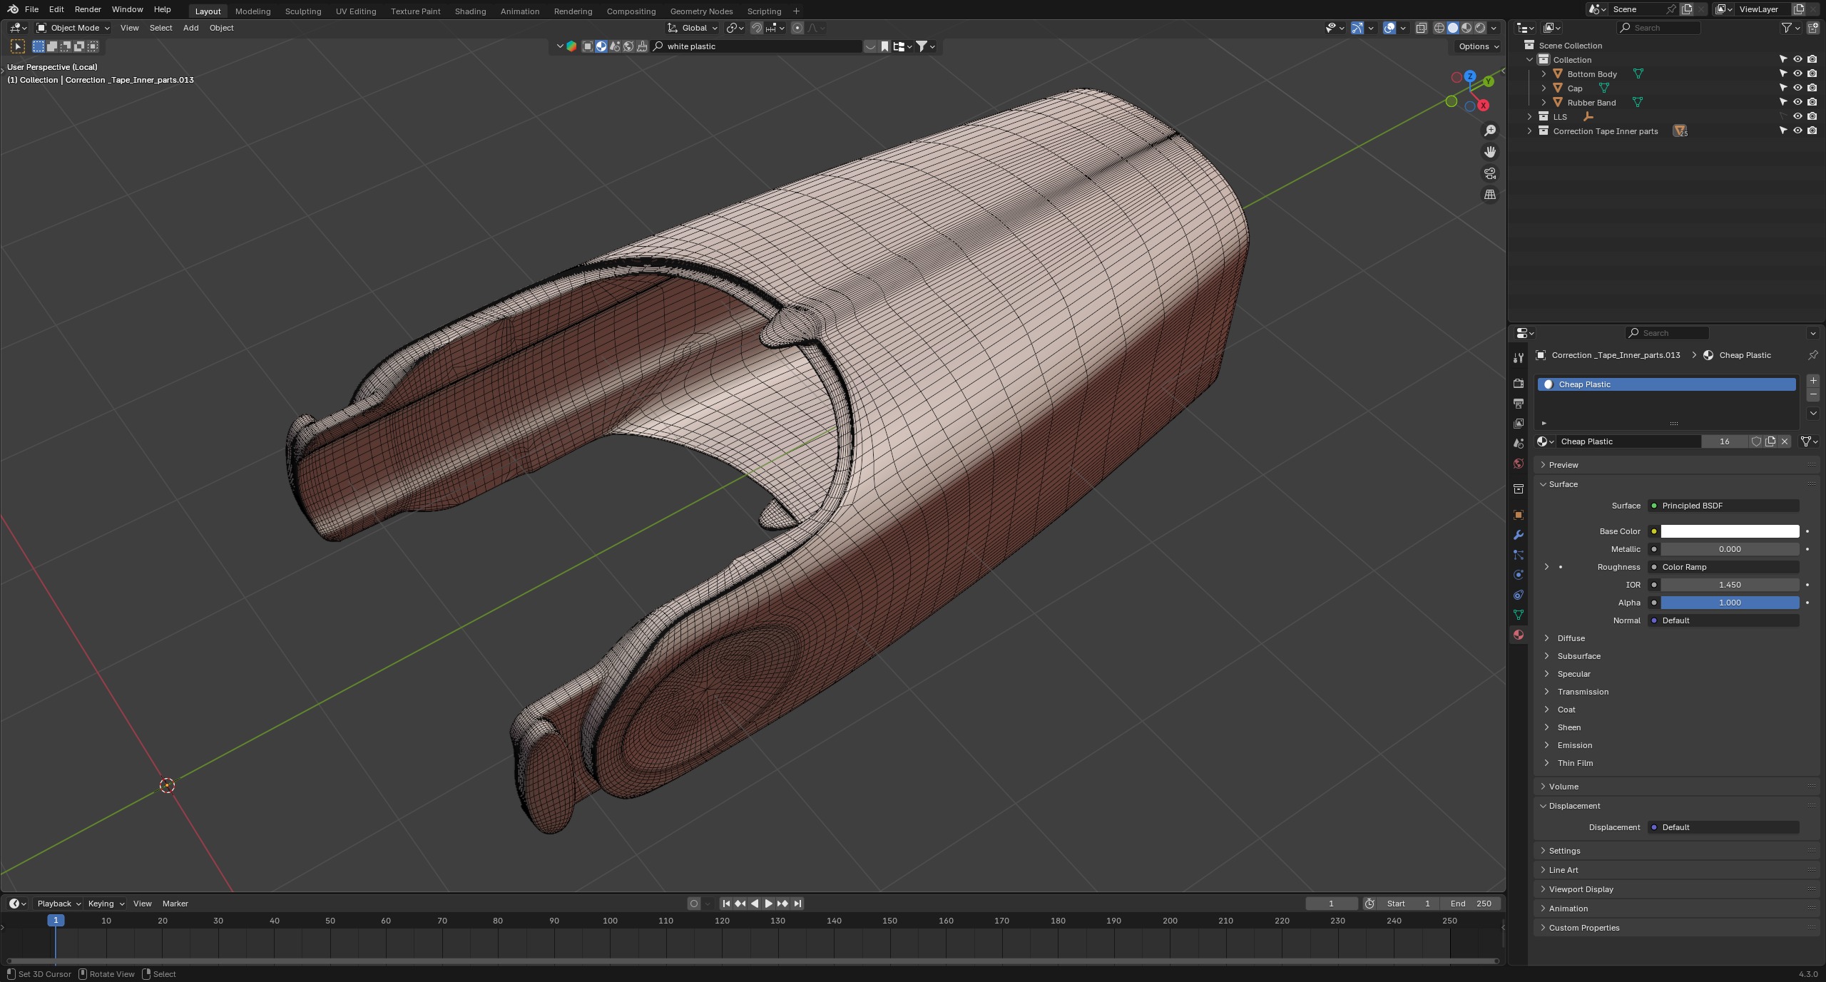This screenshot has height=982, width=1826.
Task: Switch to the Shading workspace tab
Action: click(x=470, y=11)
